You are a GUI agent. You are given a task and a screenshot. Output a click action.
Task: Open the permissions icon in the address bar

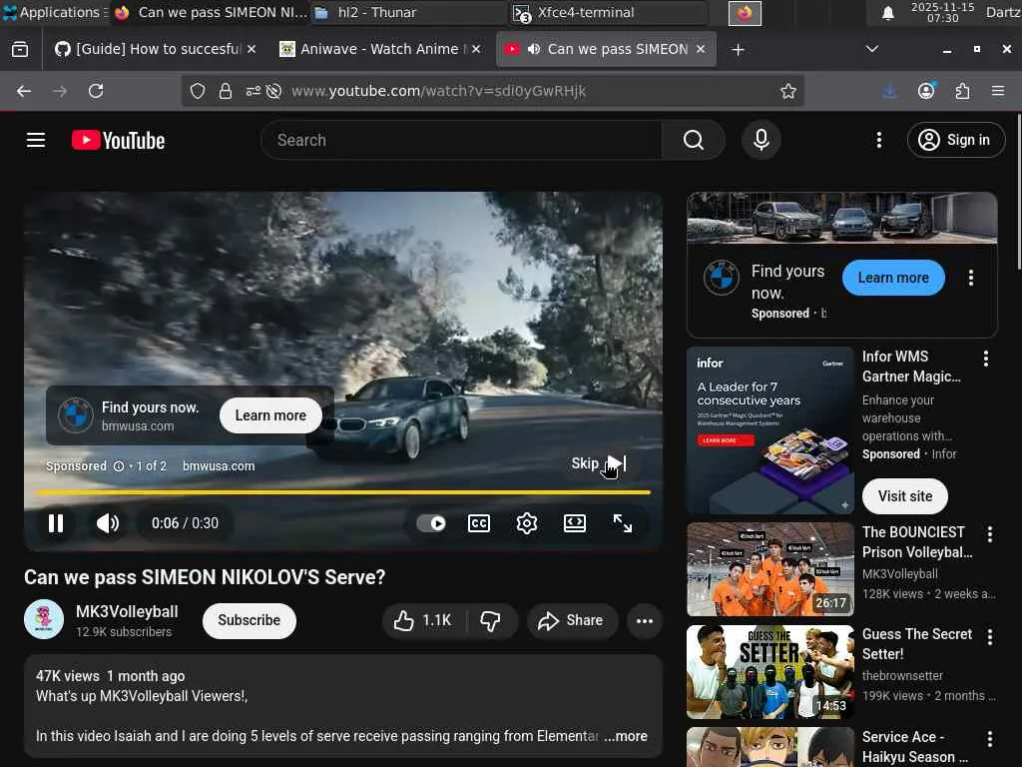pos(253,91)
